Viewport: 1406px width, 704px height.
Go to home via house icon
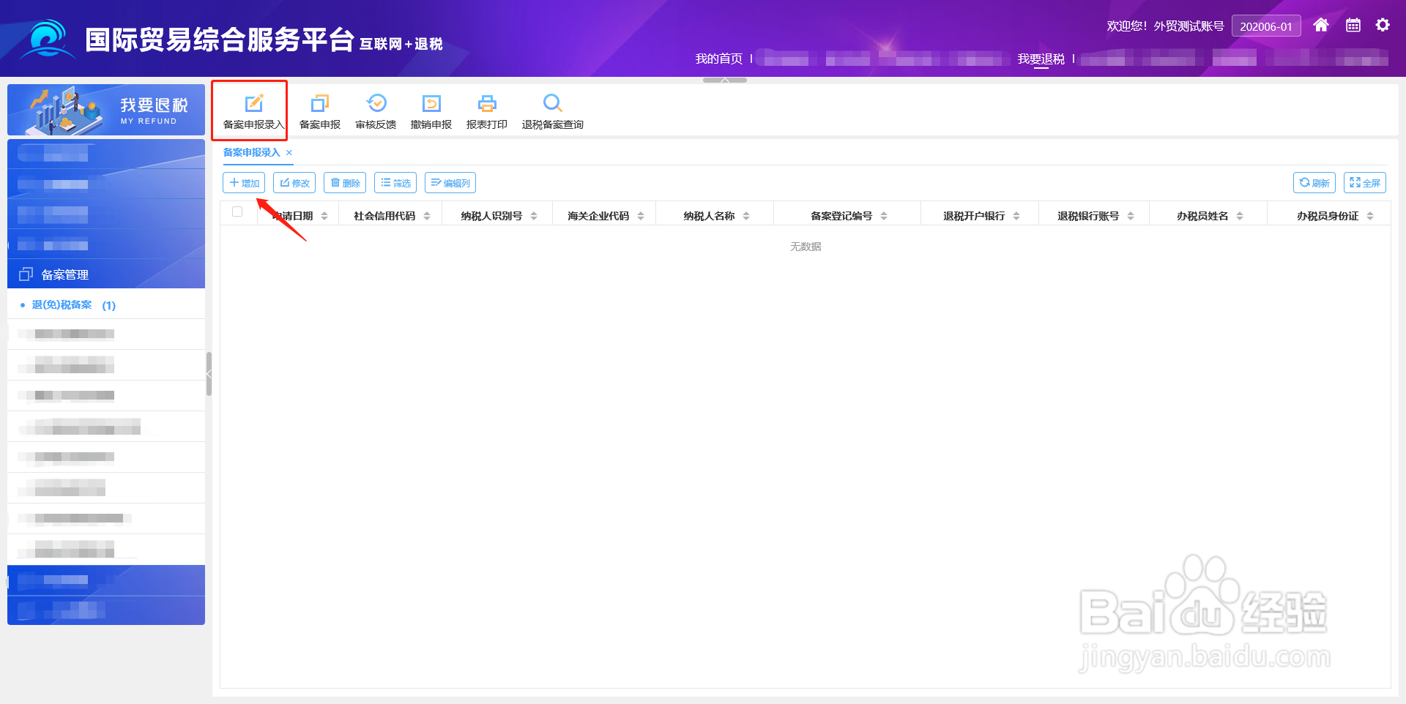tap(1321, 26)
